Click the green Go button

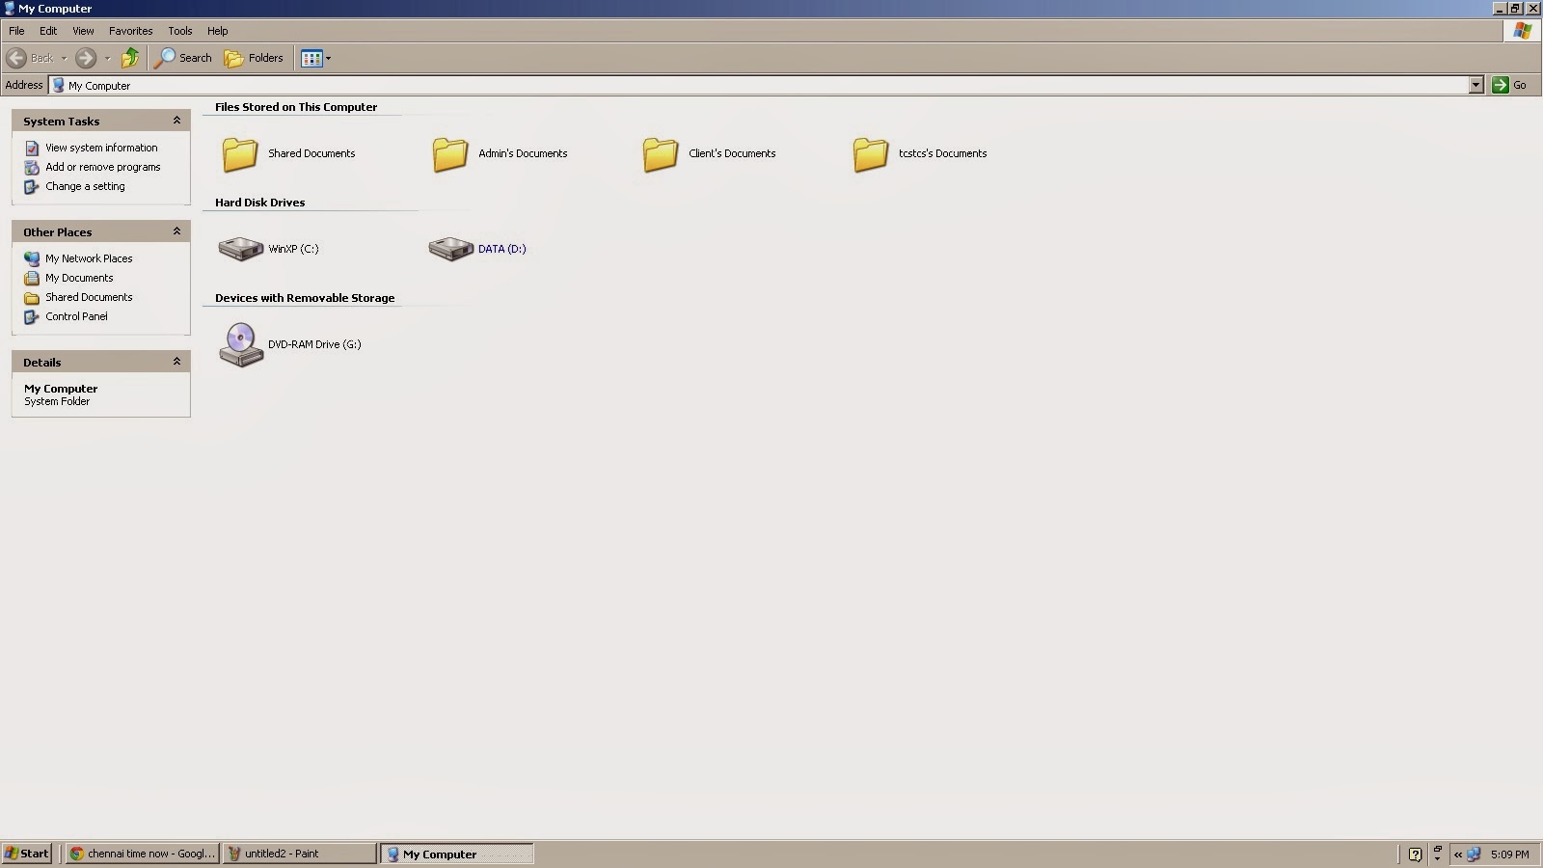[1510, 85]
